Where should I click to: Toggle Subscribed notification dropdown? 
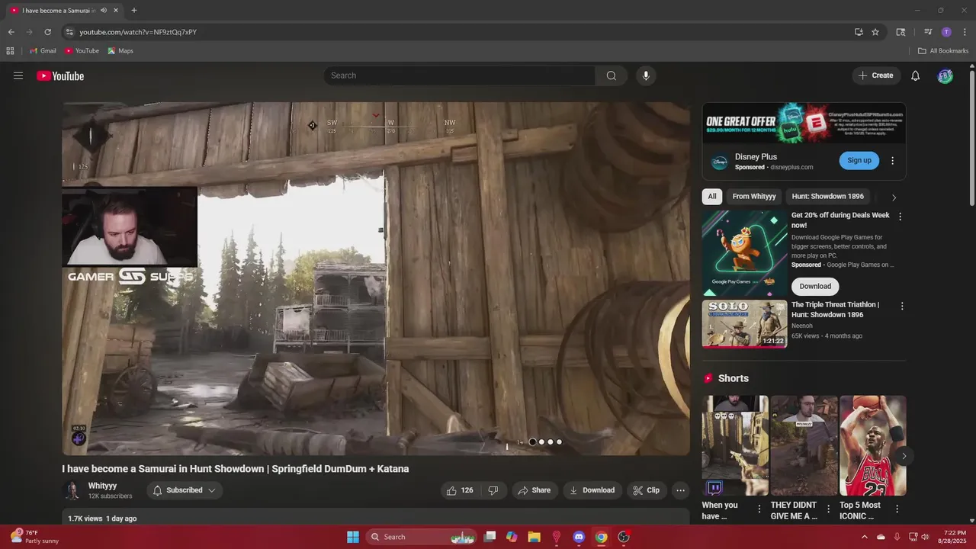click(x=184, y=490)
